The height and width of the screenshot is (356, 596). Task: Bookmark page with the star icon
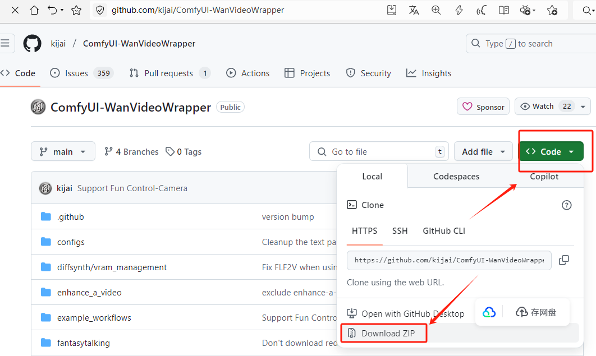tap(76, 10)
